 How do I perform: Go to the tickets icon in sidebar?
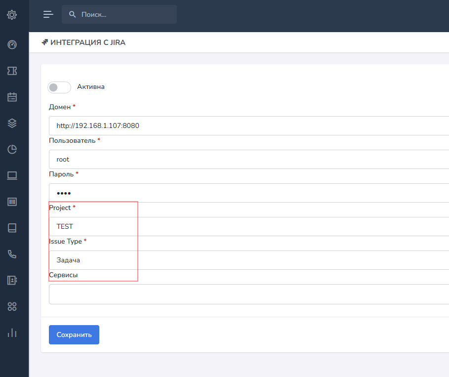pos(12,71)
